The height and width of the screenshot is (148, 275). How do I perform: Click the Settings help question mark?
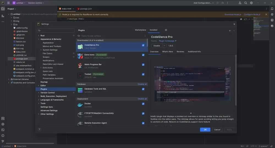39,129
